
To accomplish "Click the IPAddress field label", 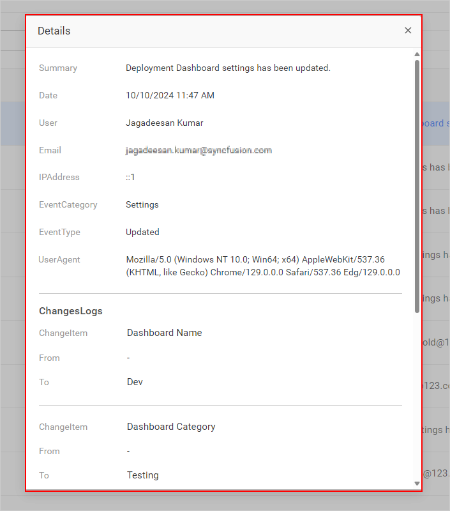I will coord(59,178).
